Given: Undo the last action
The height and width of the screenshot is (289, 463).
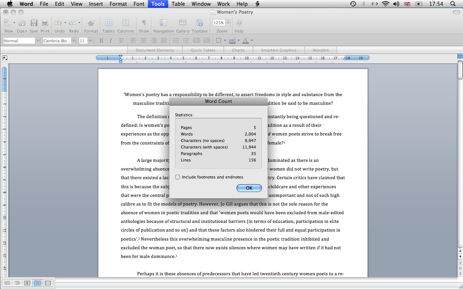Looking at the screenshot, I should (58, 23).
